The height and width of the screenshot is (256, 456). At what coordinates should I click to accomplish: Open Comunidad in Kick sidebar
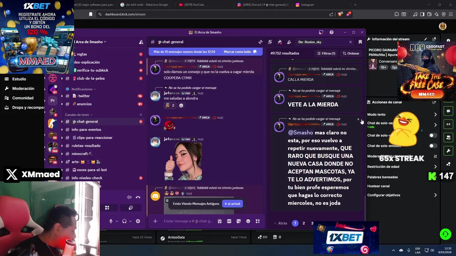(23, 98)
